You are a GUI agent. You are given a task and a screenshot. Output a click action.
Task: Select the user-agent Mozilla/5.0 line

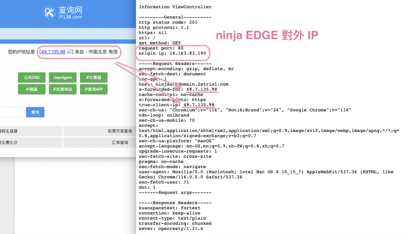pos(266,175)
